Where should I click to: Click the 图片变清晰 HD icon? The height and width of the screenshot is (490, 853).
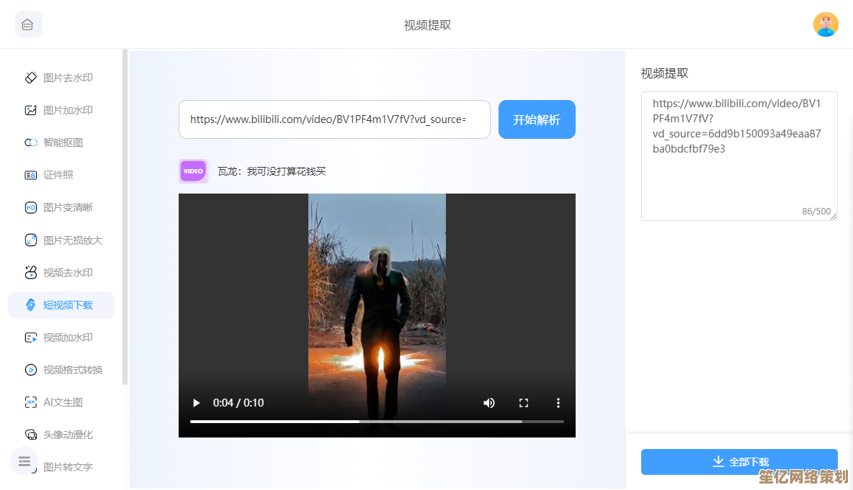[31, 207]
